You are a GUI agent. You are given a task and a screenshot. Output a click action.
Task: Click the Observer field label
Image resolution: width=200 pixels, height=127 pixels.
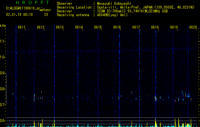tap(65, 3)
